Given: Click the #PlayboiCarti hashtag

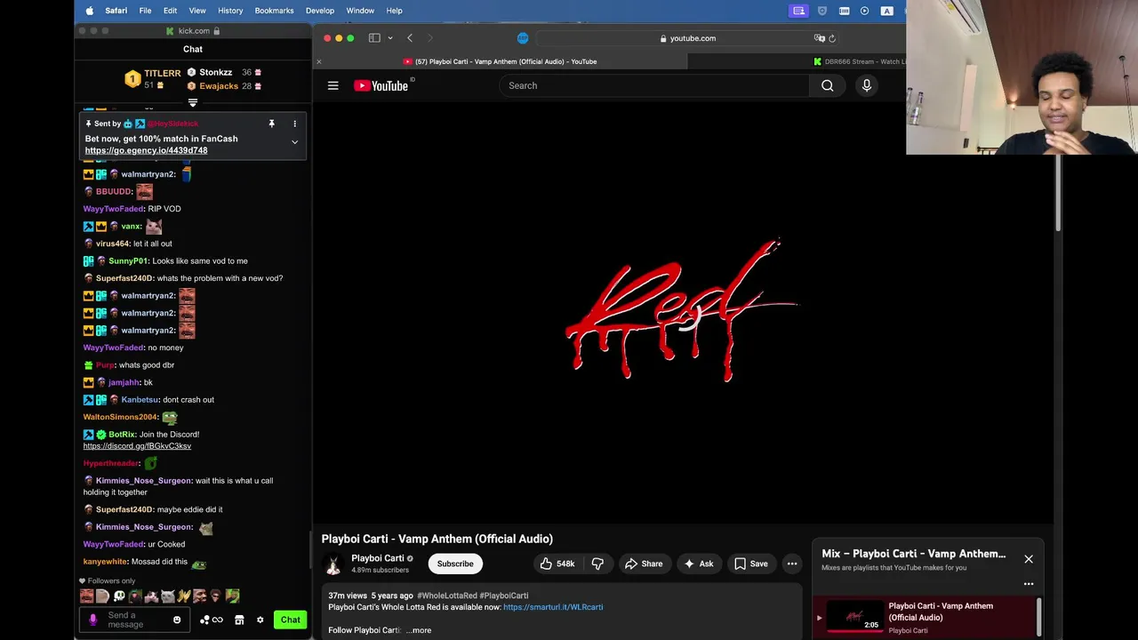Looking at the screenshot, I should [x=504, y=596].
